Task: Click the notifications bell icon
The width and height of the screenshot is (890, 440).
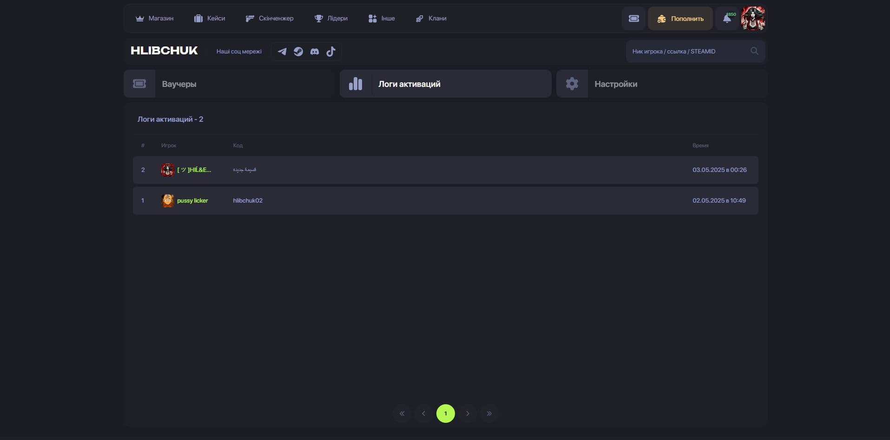Action: click(727, 19)
